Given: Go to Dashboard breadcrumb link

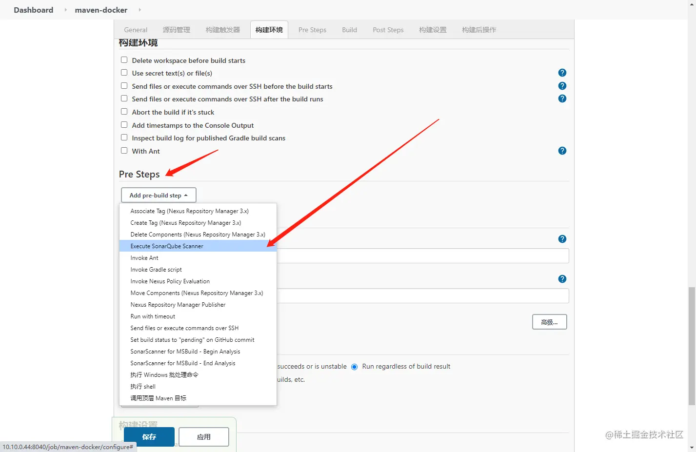Looking at the screenshot, I should [34, 10].
